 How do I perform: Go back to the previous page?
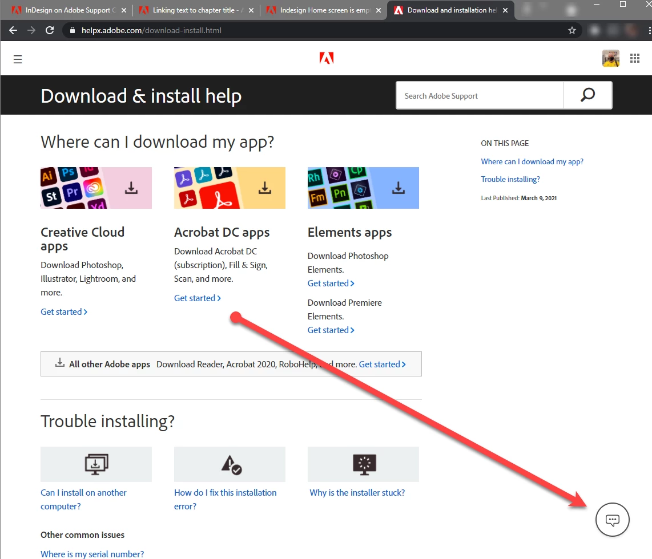(x=13, y=30)
